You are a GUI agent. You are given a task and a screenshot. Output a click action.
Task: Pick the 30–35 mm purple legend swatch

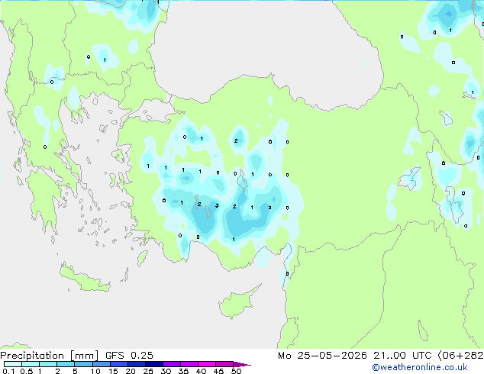(172, 364)
